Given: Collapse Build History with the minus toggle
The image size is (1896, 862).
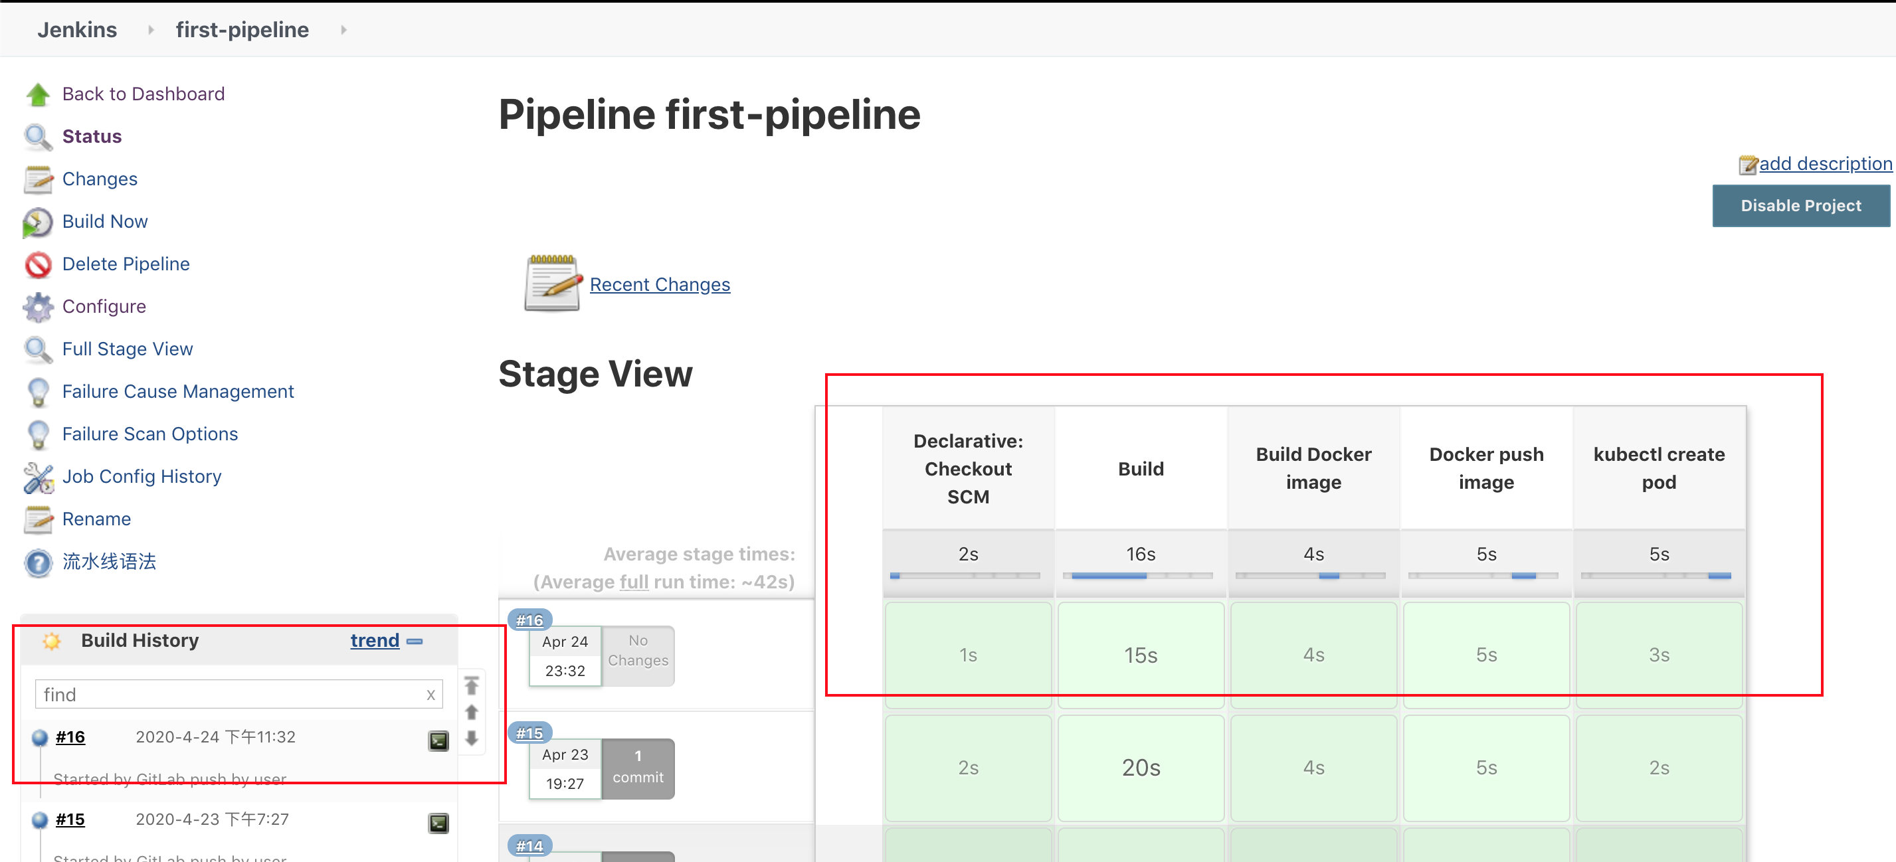Looking at the screenshot, I should [415, 642].
